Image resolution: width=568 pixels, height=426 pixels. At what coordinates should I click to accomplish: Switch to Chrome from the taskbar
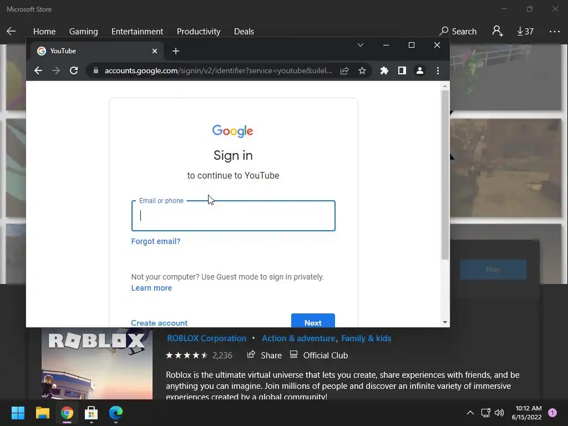67,413
